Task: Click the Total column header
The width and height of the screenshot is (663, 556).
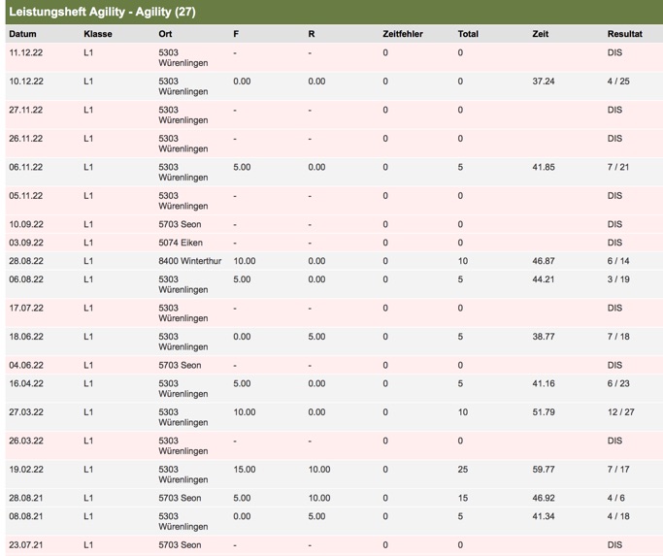Action: click(x=468, y=34)
